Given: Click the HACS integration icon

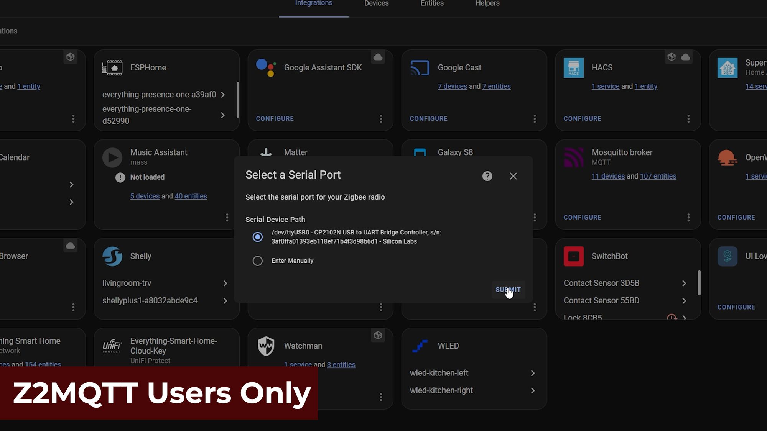Looking at the screenshot, I should (573, 67).
